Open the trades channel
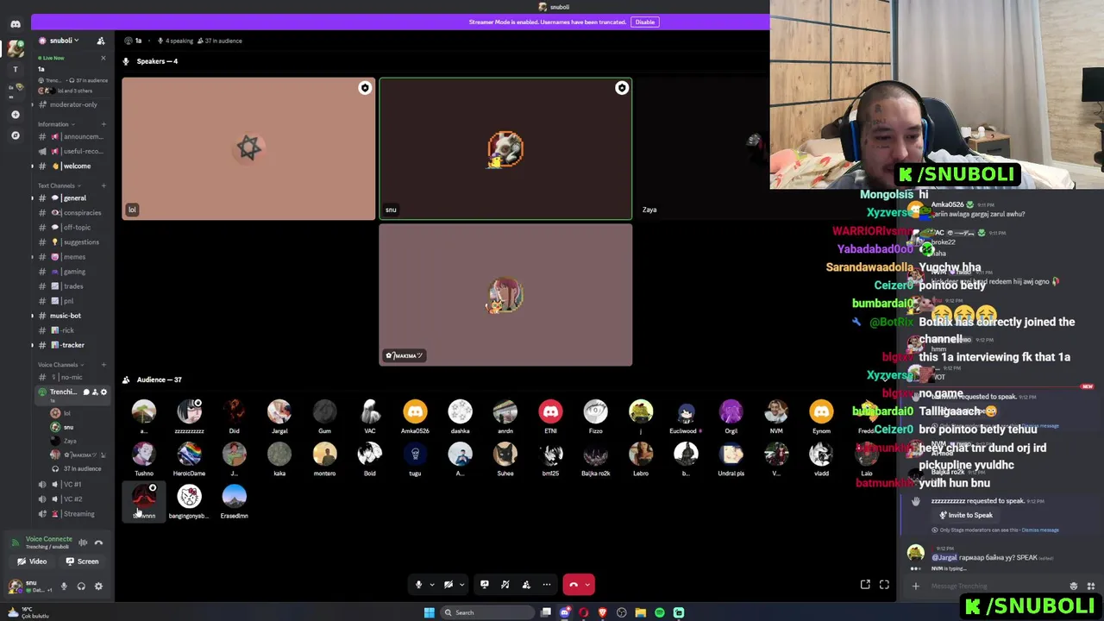 click(72, 285)
